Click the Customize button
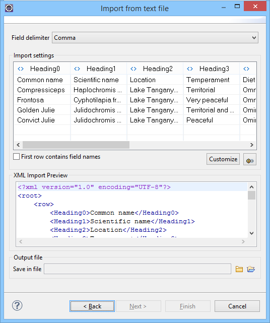Image resolution: width=270 pixels, height=323 pixels. (x=223, y=159)
